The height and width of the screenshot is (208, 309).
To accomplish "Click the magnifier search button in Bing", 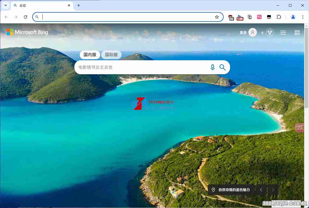I will pos(223,67).
